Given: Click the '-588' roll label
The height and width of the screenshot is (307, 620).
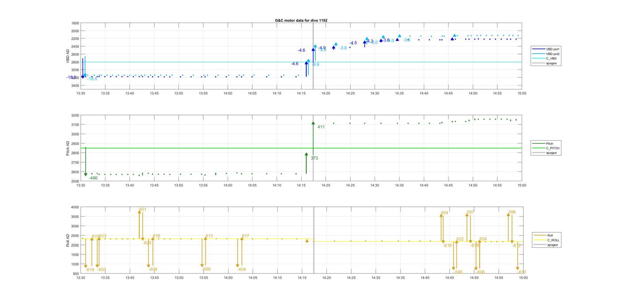Looking at the screenshot, I should 458,272.
